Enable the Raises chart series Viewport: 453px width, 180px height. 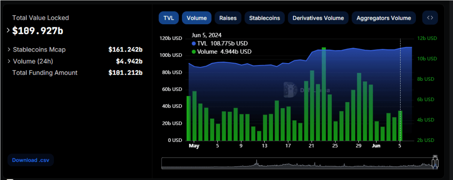tap(228, 18)
